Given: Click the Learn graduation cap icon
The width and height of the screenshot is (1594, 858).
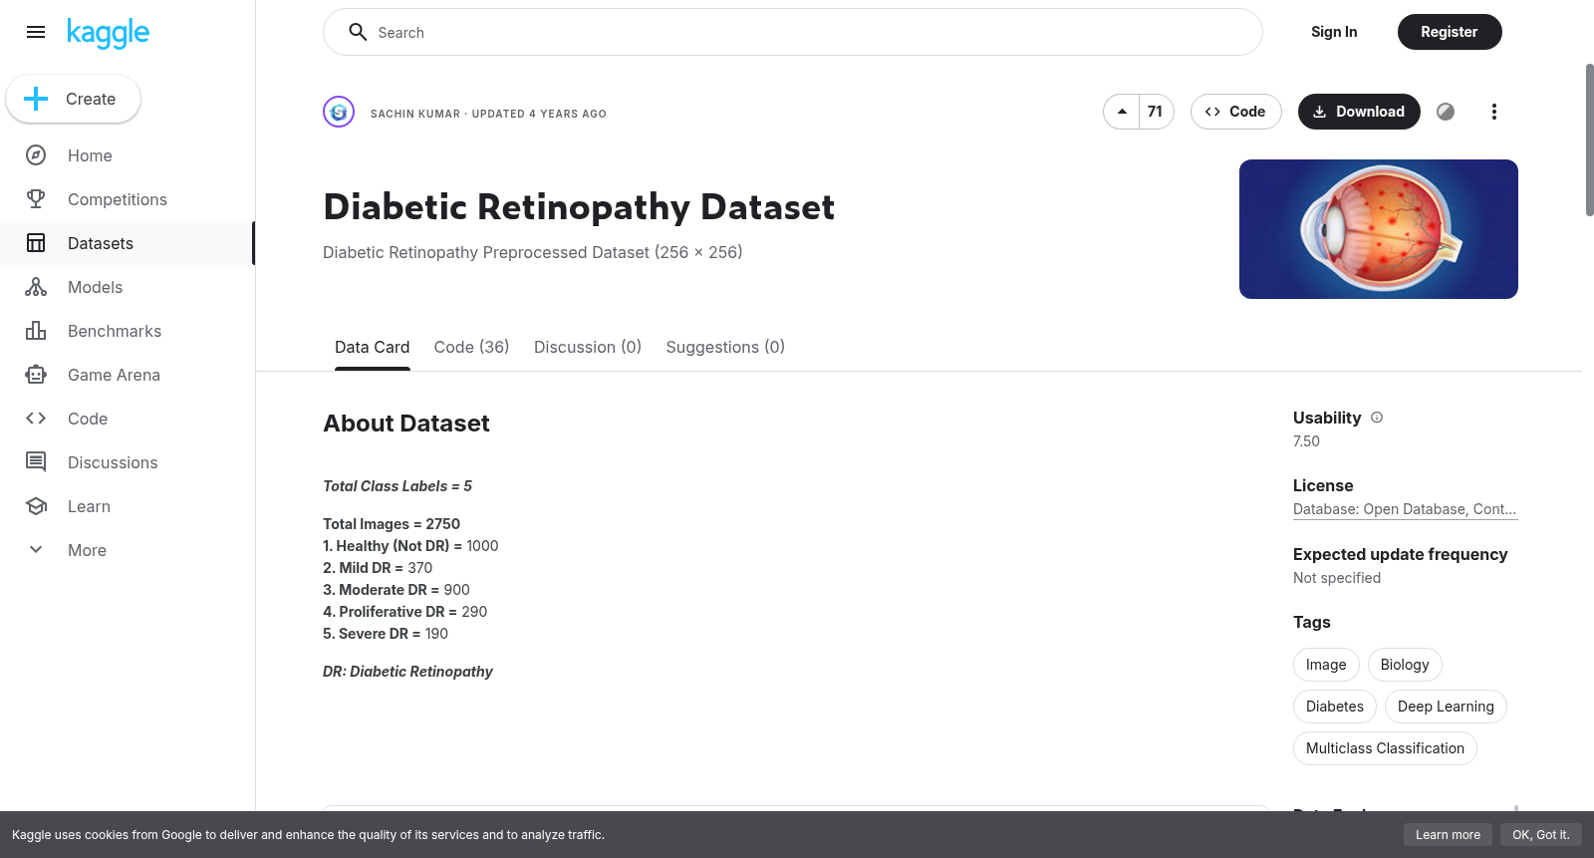Looking at the screenshot, I should point(36,506).
